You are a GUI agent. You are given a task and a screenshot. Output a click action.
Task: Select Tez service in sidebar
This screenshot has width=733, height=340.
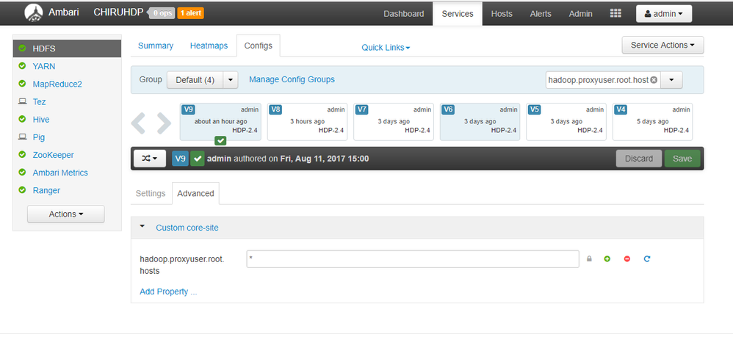click(x=39, y=101)
